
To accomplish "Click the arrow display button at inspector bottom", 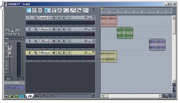I will point(6,97).
